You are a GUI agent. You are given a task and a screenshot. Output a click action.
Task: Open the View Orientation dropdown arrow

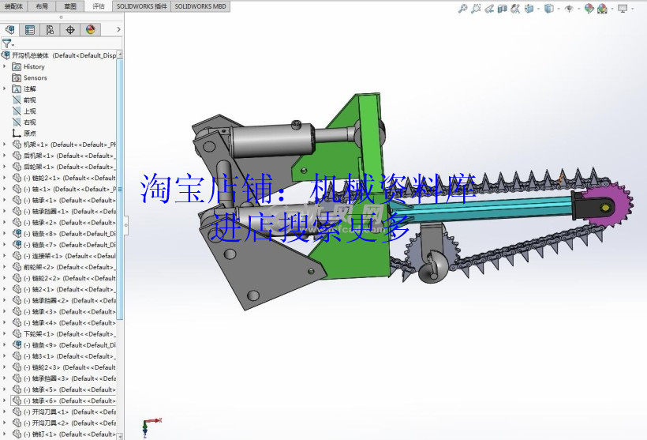coord(538,9)
